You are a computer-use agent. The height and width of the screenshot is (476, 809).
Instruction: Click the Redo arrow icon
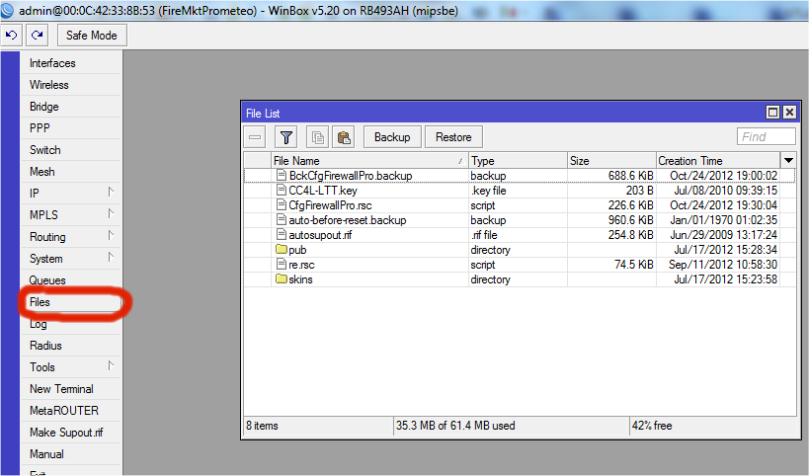37,36
